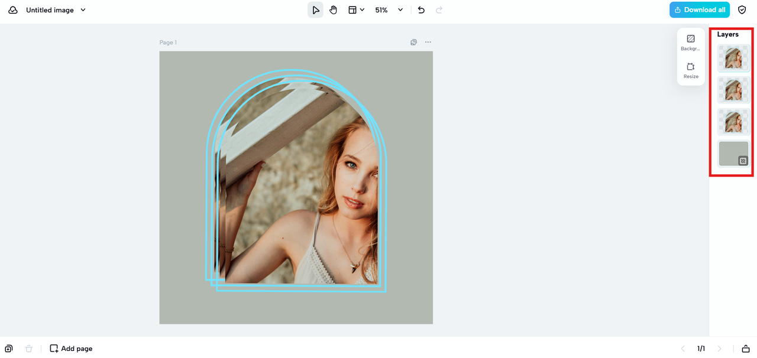Click the Layers panel heading
757x358 pixels.
click(728, 34)
